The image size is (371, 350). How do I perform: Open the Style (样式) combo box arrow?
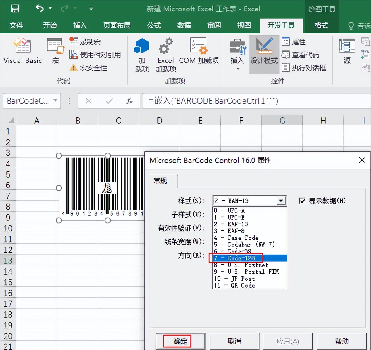(281, 201)
